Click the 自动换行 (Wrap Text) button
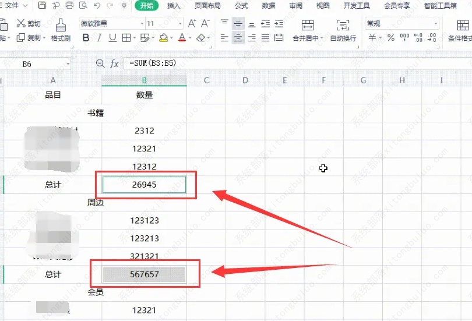Viewport: 472px width, 321px height. (x=343, y=30)
